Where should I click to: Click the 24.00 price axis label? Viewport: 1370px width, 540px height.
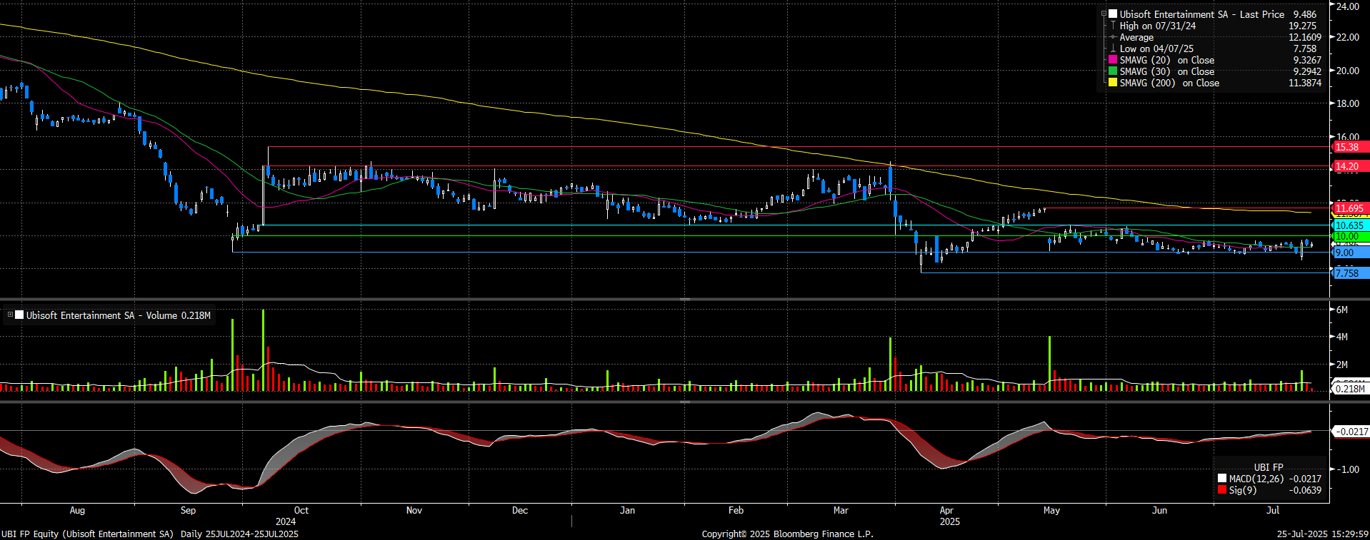click(x=1348, y=6)
